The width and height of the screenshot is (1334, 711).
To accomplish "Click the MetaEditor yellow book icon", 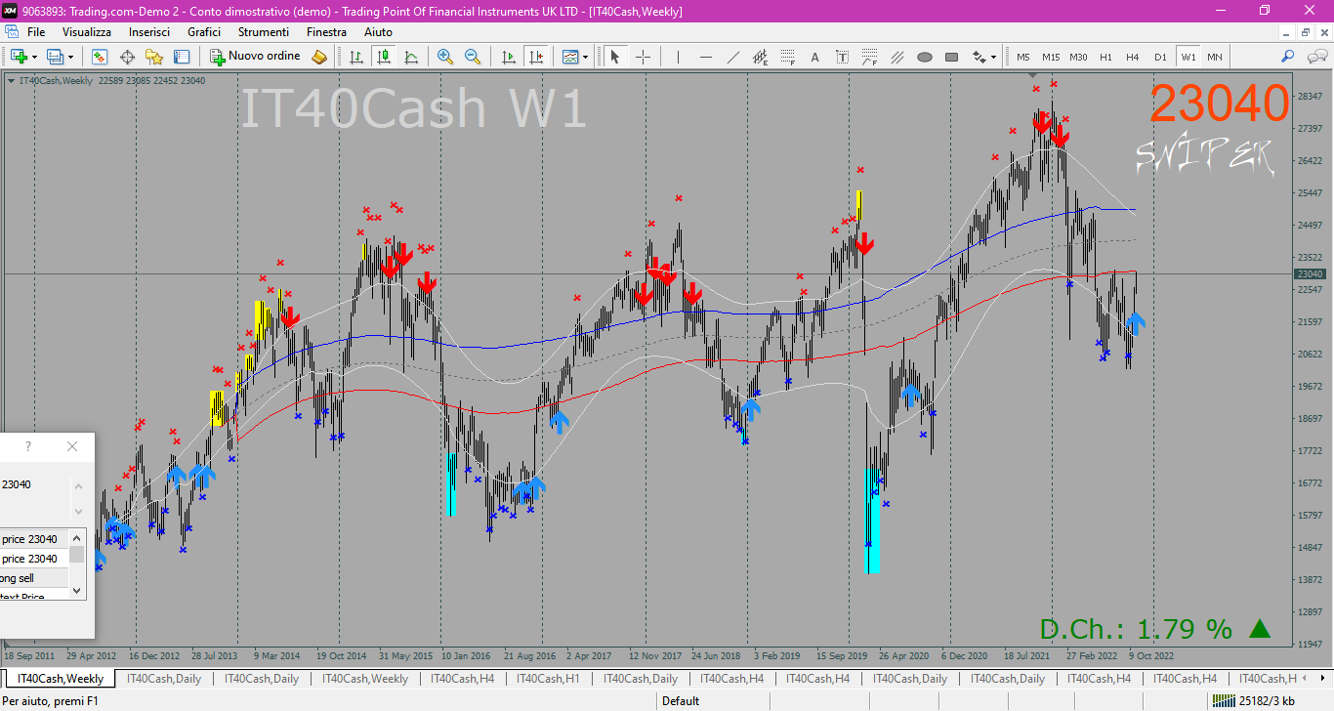I will [x=319, y=57].
